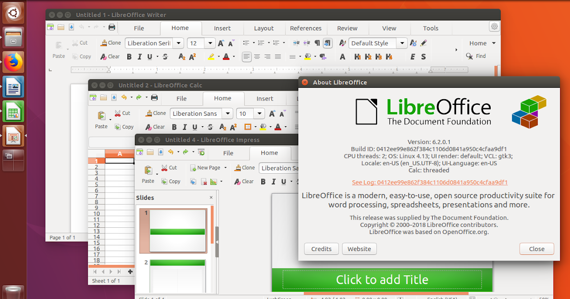Open the font name dropdown in Calc
570x299 pixels.
(228, 113)
